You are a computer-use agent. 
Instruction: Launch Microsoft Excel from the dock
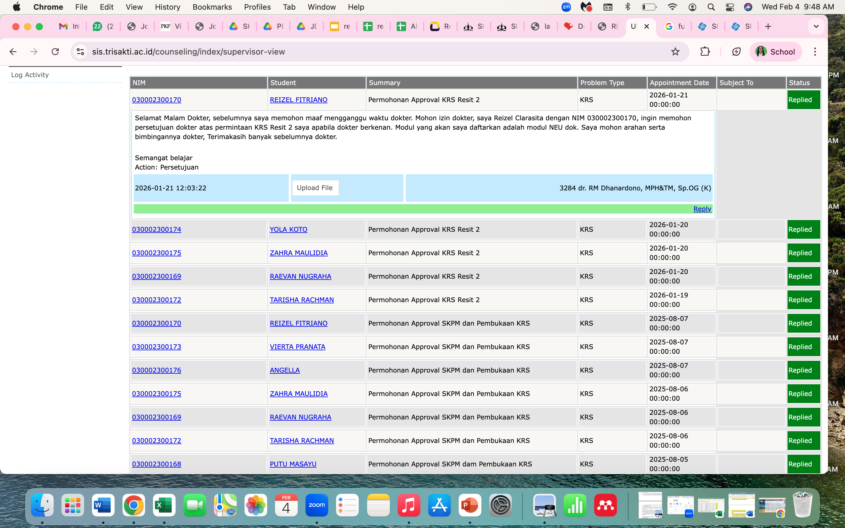[x=164, y=505]
